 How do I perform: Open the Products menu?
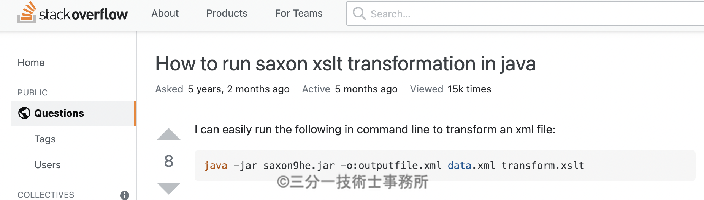[227, 13]
